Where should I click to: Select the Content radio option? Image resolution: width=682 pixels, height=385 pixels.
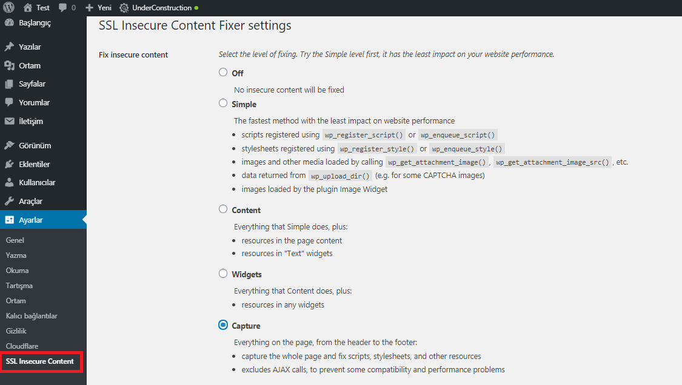click(223, 209)
